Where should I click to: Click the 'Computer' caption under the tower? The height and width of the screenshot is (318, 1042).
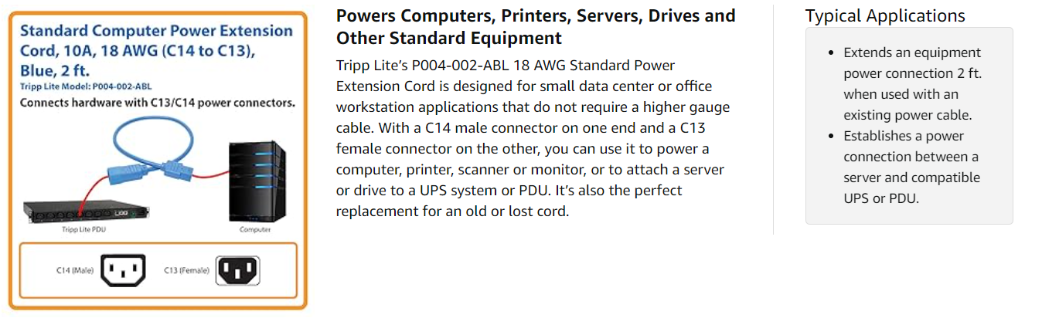254,230
